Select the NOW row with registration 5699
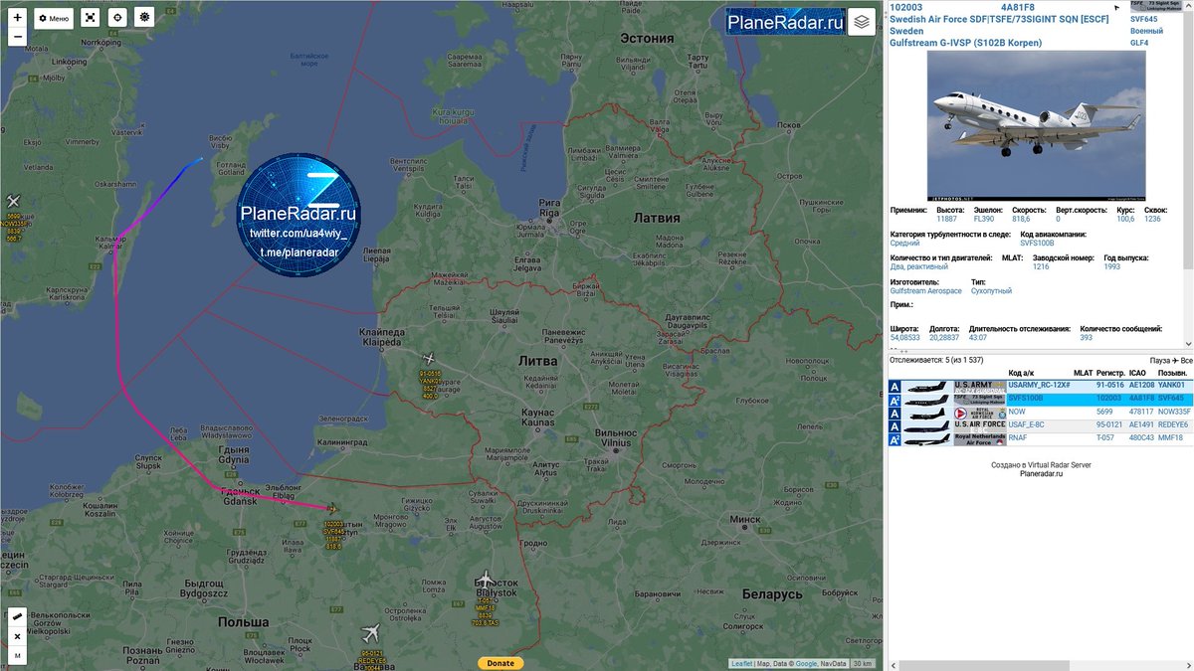The width and height of the screenshot is (1194, 671). (1041, 412)
